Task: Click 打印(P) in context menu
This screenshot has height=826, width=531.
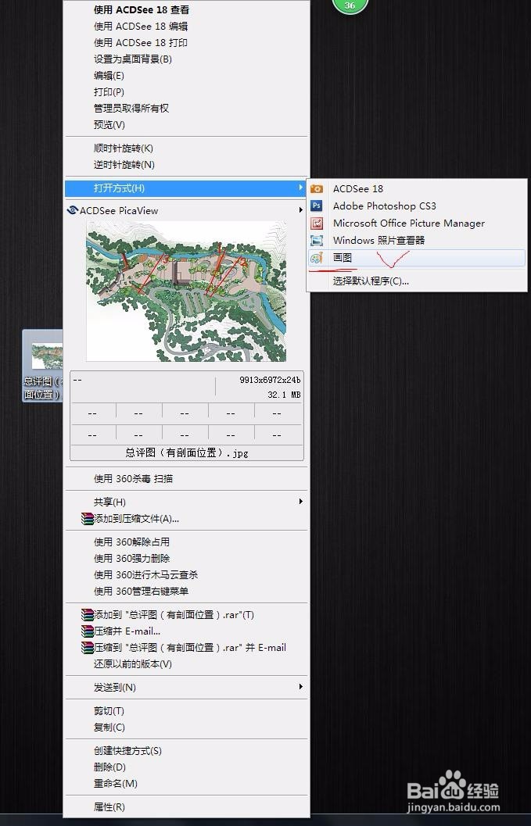Action: click(x=109, y=91)
